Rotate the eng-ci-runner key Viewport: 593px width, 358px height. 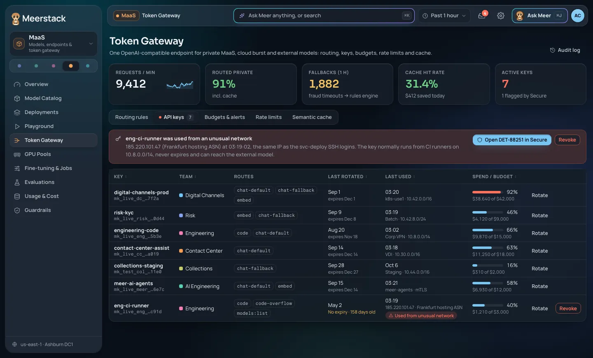pyautogui.click(x=539, y=309)
